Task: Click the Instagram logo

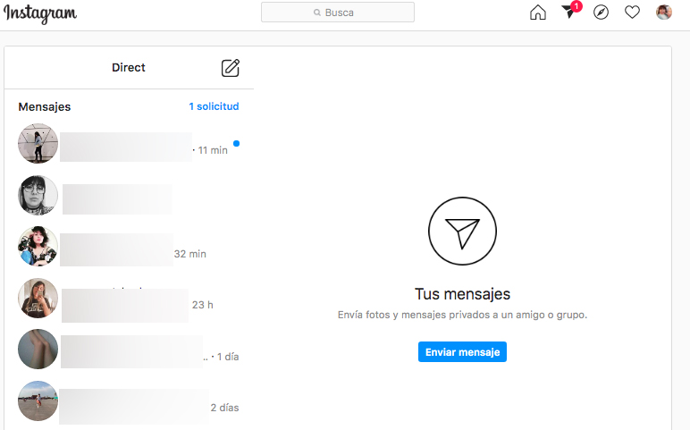Action: tap(40, 13)
